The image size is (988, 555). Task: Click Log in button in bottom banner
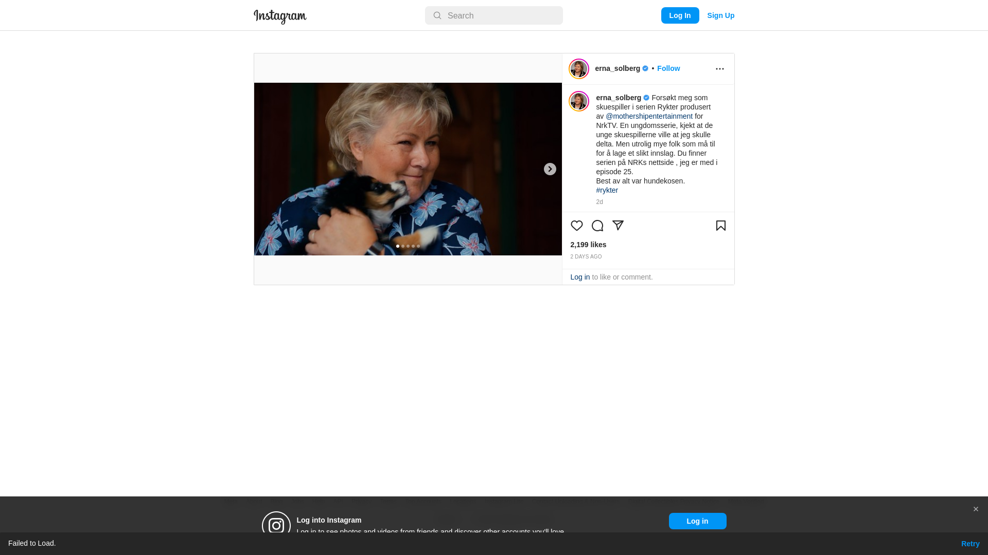click(697, 521)
